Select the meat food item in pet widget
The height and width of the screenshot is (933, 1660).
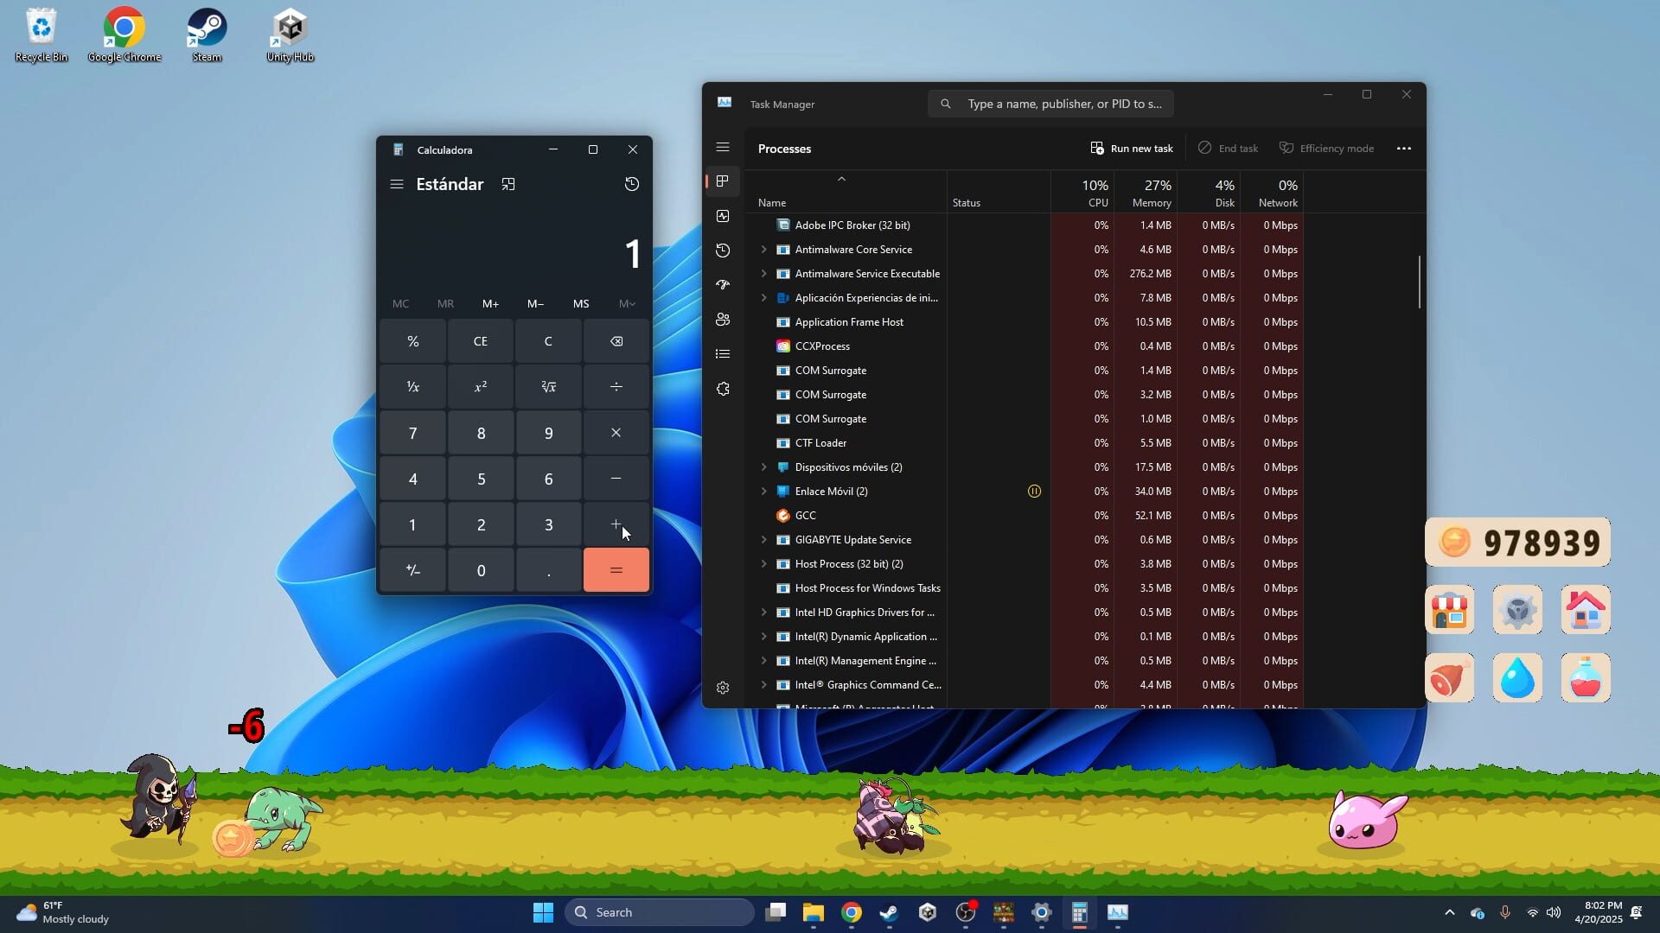pos(1448,677)
